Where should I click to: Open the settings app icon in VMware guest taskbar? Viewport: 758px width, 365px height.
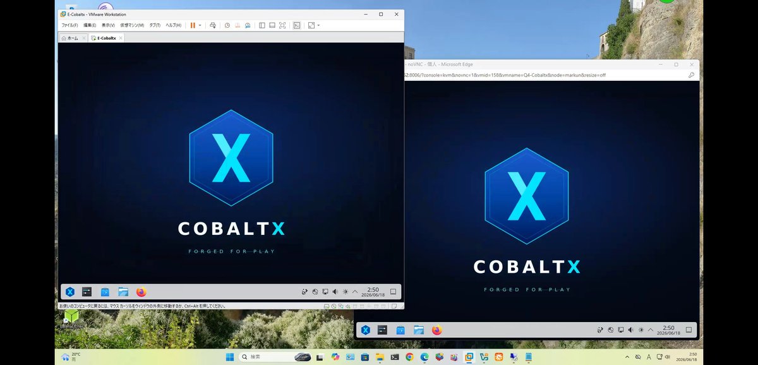[x=87, y=292]
